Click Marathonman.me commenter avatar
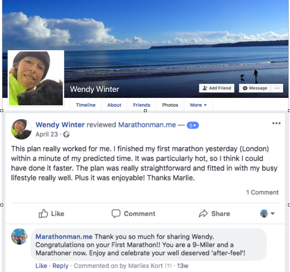 (x=19, y=237)
